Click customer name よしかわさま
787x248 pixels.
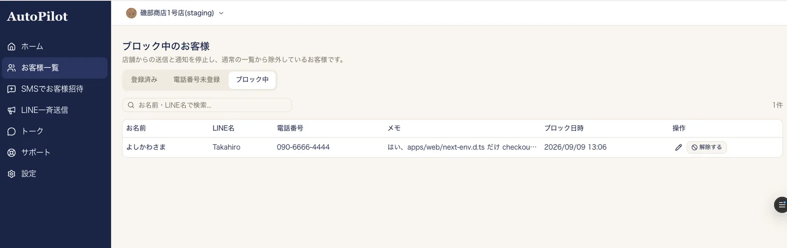(146, 147)
